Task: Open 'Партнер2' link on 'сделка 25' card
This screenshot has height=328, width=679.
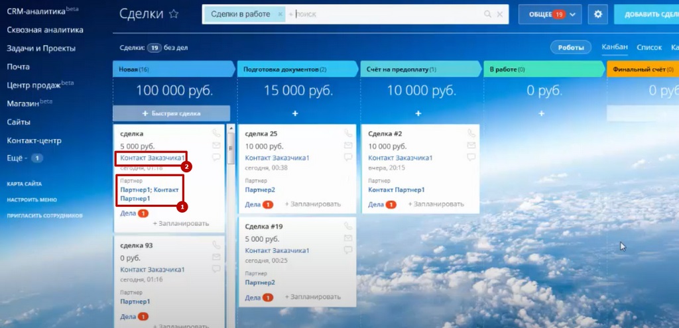Action: (x=260, y=190)
